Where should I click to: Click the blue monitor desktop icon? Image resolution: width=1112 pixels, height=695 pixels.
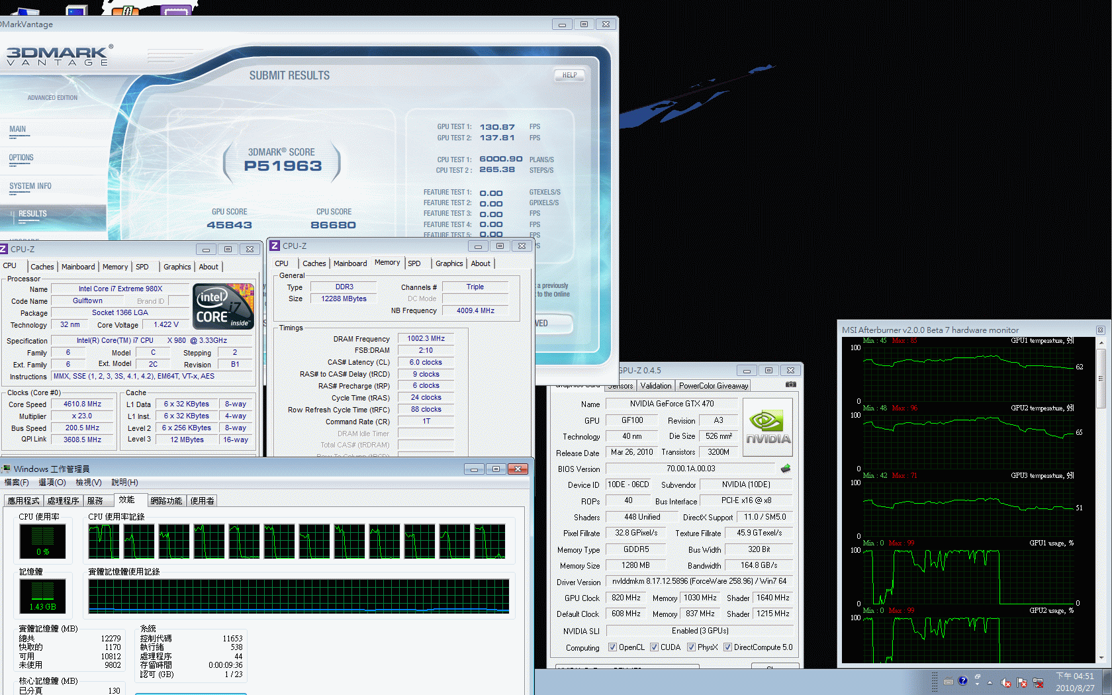76,9
